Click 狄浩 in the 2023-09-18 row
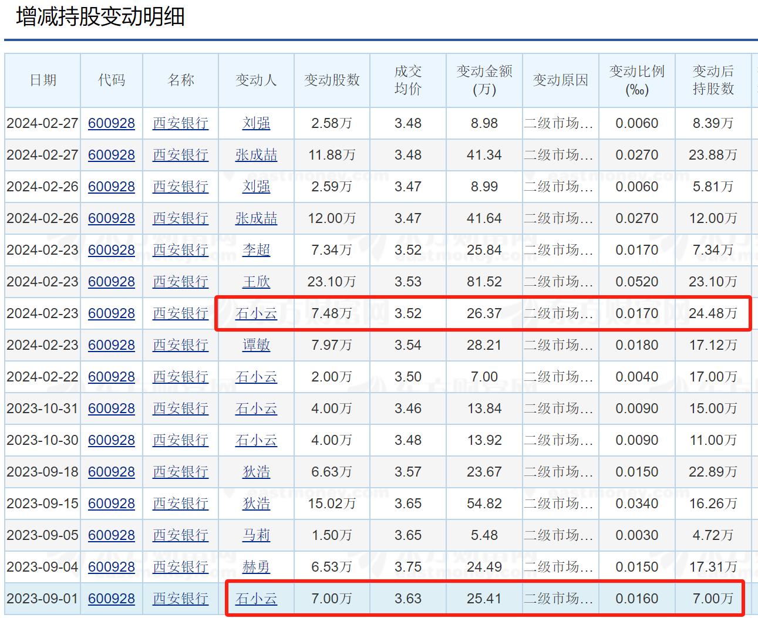The width and height of the screenshot is (758, 618). [x=256, y=472]
